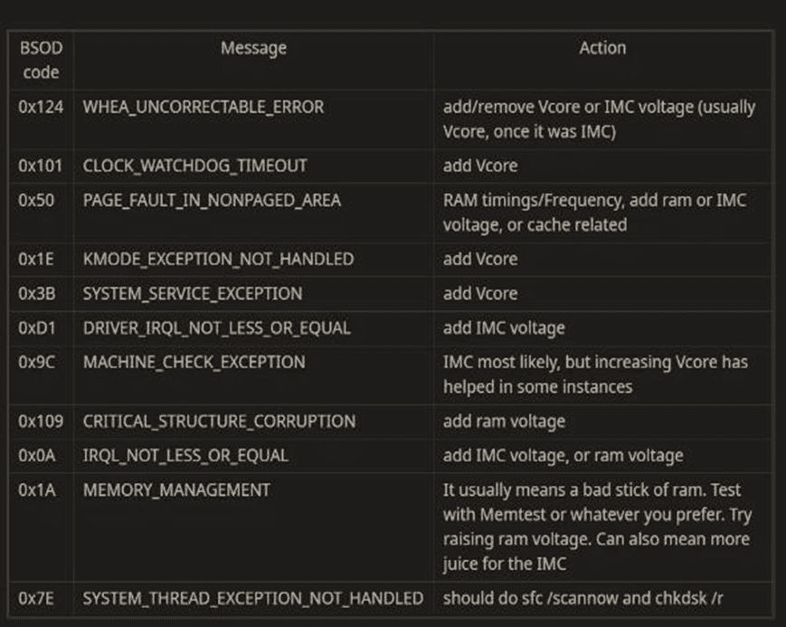Click the 'add ram voltage' action cell

coord(504,422)
